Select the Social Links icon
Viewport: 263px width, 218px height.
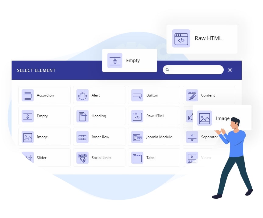click(x=82, y=158)
